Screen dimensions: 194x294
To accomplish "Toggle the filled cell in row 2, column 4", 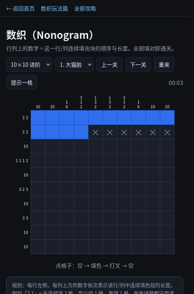I will [x=81, y=132].
